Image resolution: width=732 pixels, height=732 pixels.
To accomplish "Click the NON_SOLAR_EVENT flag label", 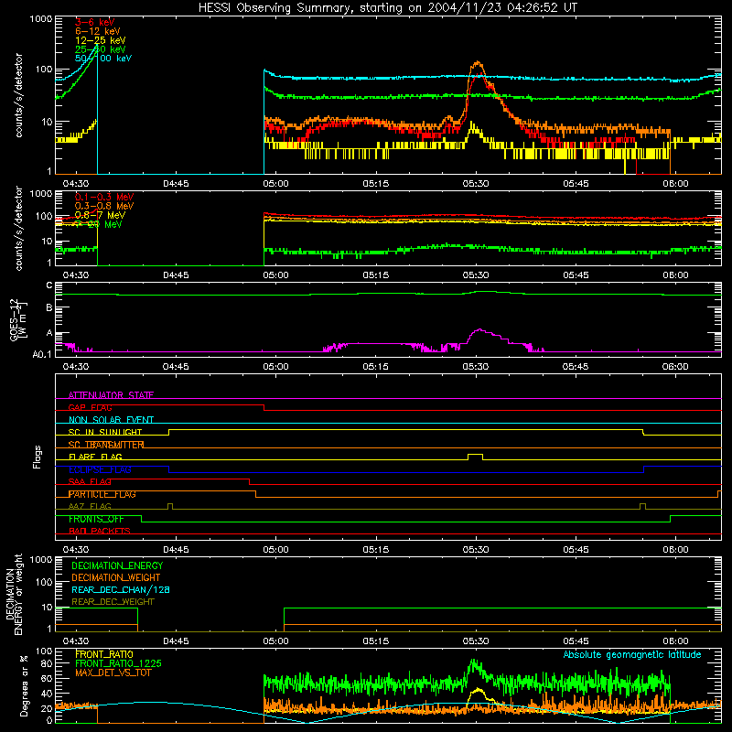I will 111,420.
